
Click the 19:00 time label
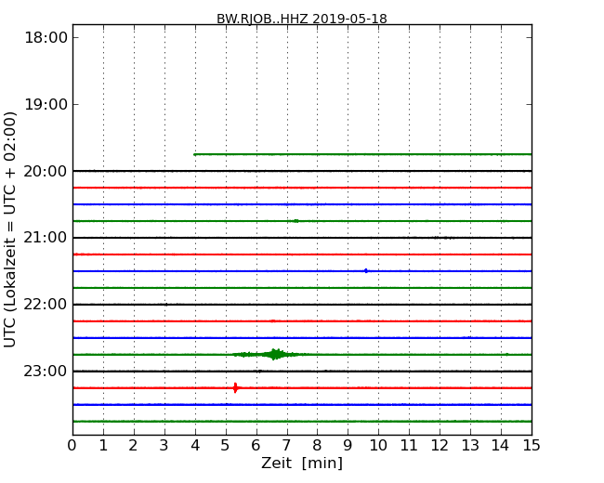click(x=46, y=104)
